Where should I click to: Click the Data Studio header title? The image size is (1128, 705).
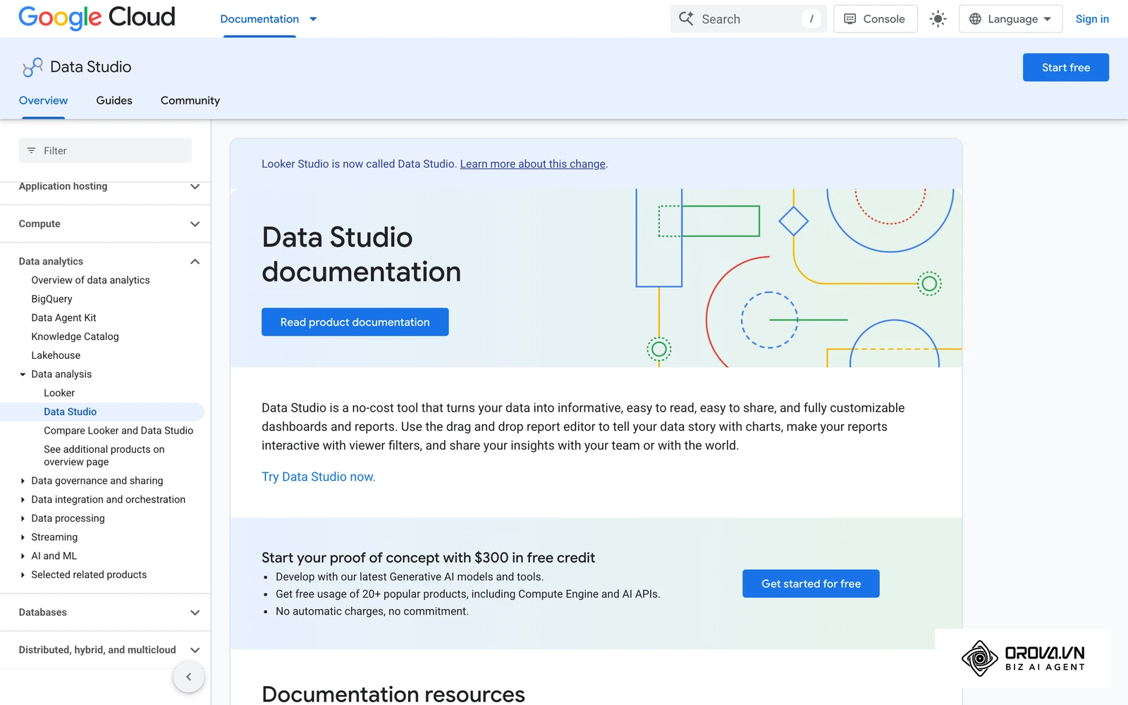coord(90,67)
